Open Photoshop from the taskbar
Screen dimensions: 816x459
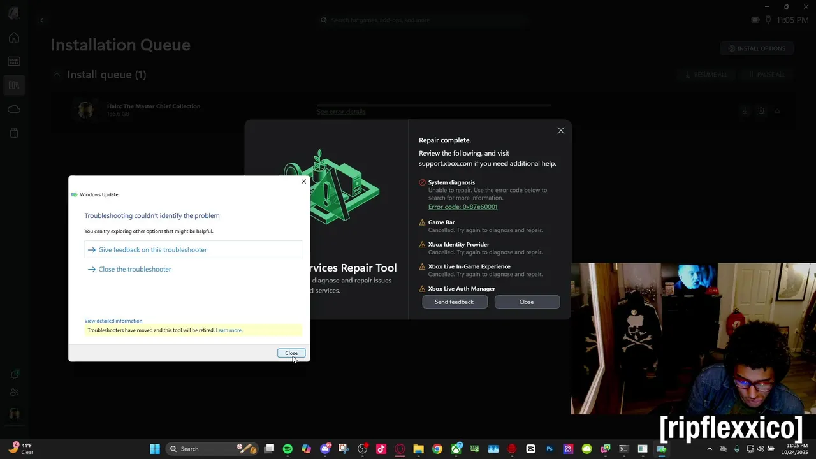[x=550, y=449]
